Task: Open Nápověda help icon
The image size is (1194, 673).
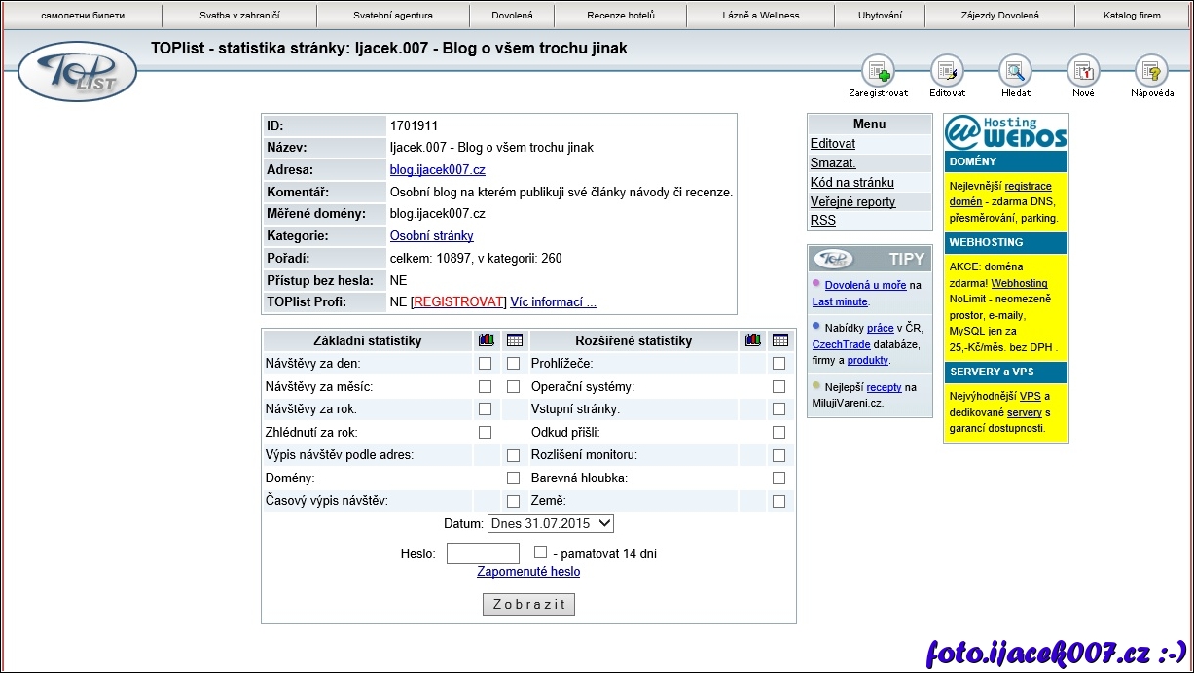Action: click(x=1151, y=71)
